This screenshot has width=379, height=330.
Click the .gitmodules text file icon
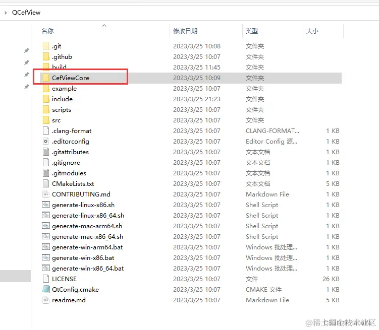pos(46,173)
